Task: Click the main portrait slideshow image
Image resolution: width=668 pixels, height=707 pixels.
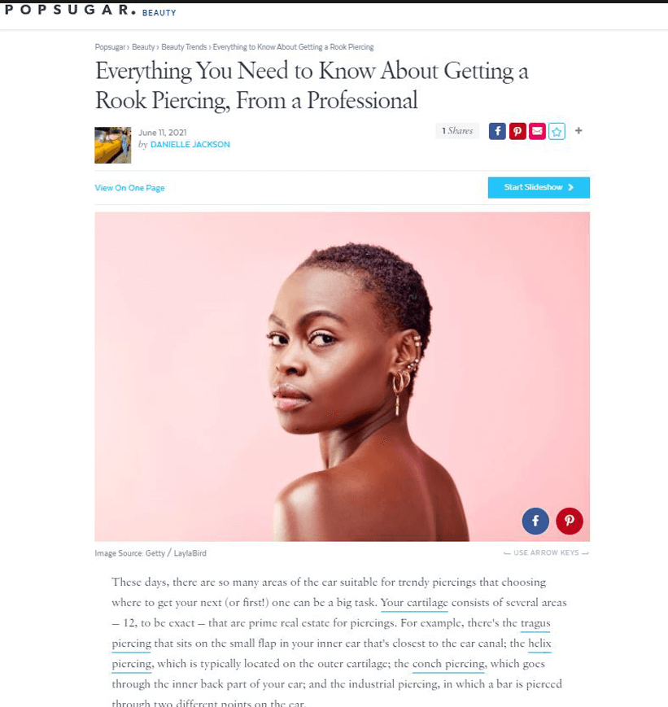Action: [x=342, y=377]
